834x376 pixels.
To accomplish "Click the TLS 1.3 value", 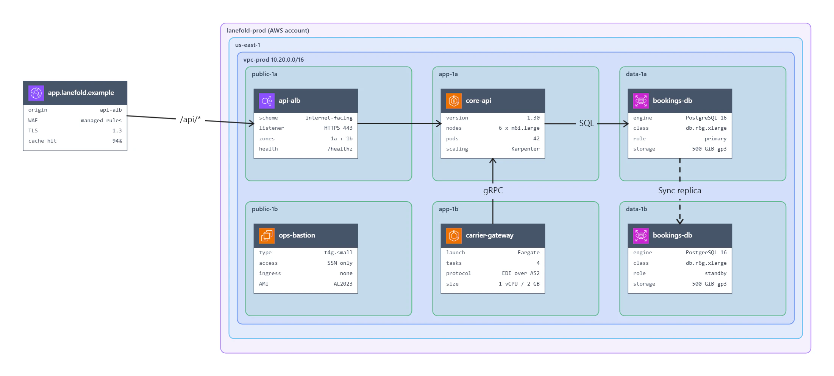I will (117, 131).
